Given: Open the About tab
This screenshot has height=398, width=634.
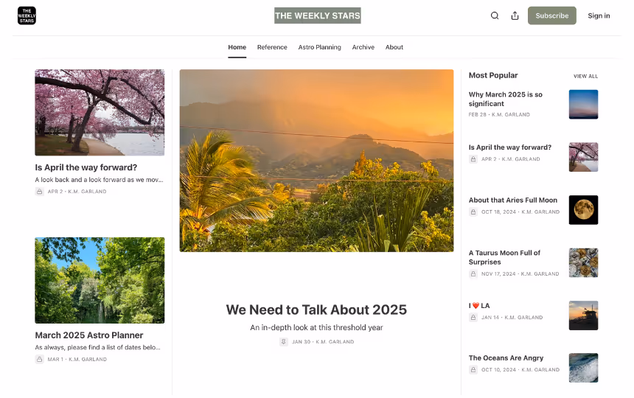Looking at the screenshot, I should click(394, 47).
